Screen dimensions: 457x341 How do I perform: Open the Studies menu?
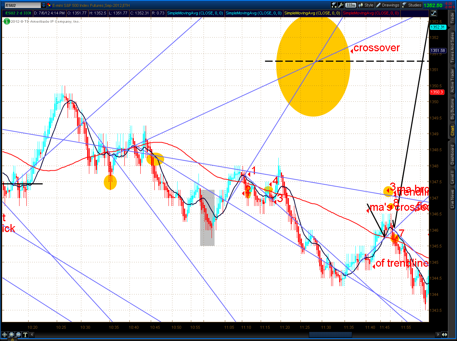(x=412, y=5)
